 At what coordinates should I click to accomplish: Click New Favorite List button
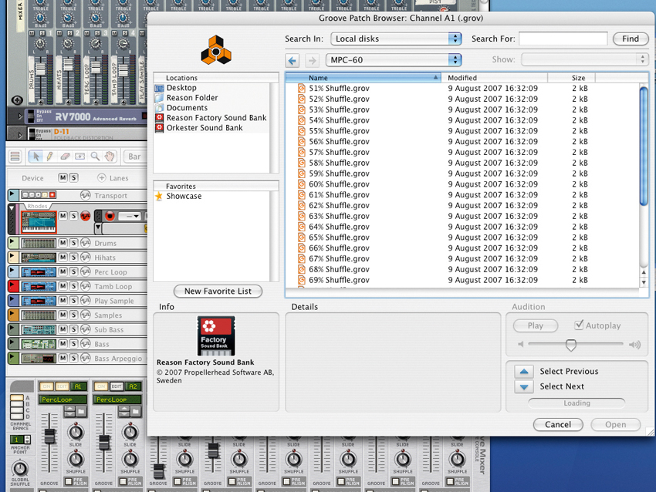218,291
